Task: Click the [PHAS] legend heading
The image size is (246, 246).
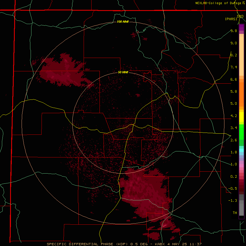Action: pos(231,19)
